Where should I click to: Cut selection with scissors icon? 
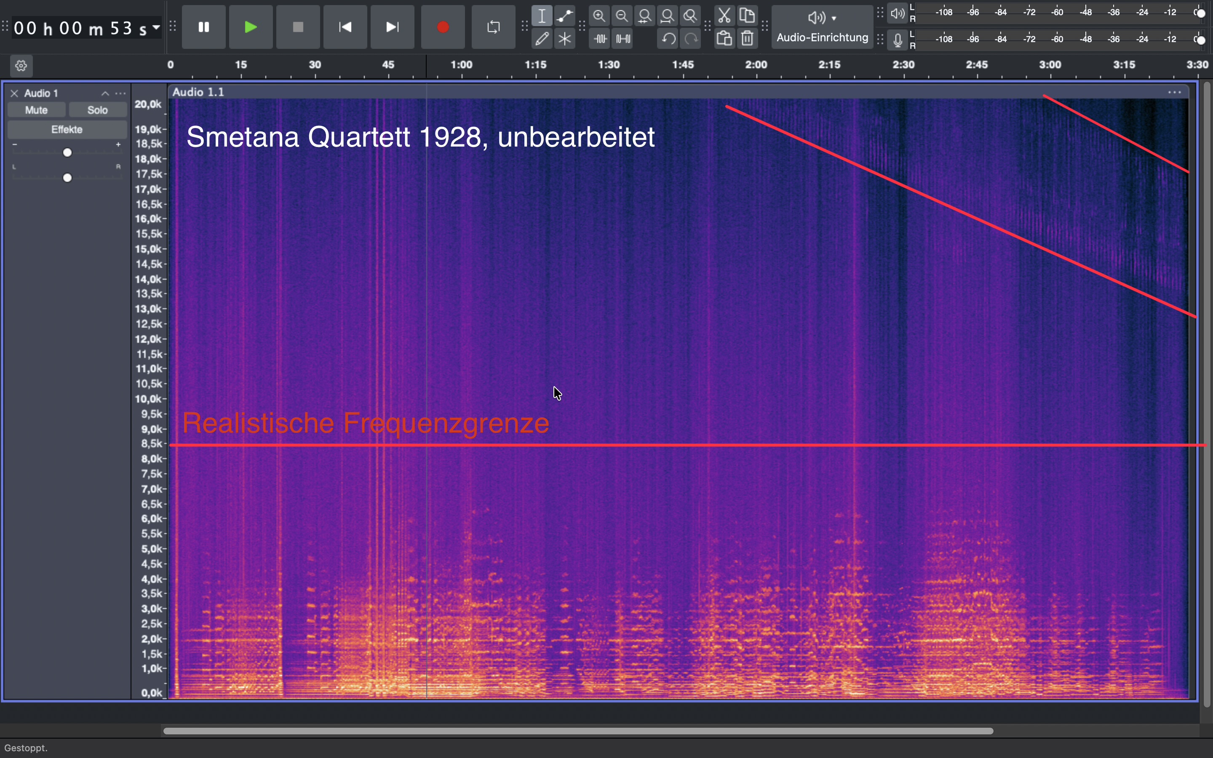(x=725, y=16)
